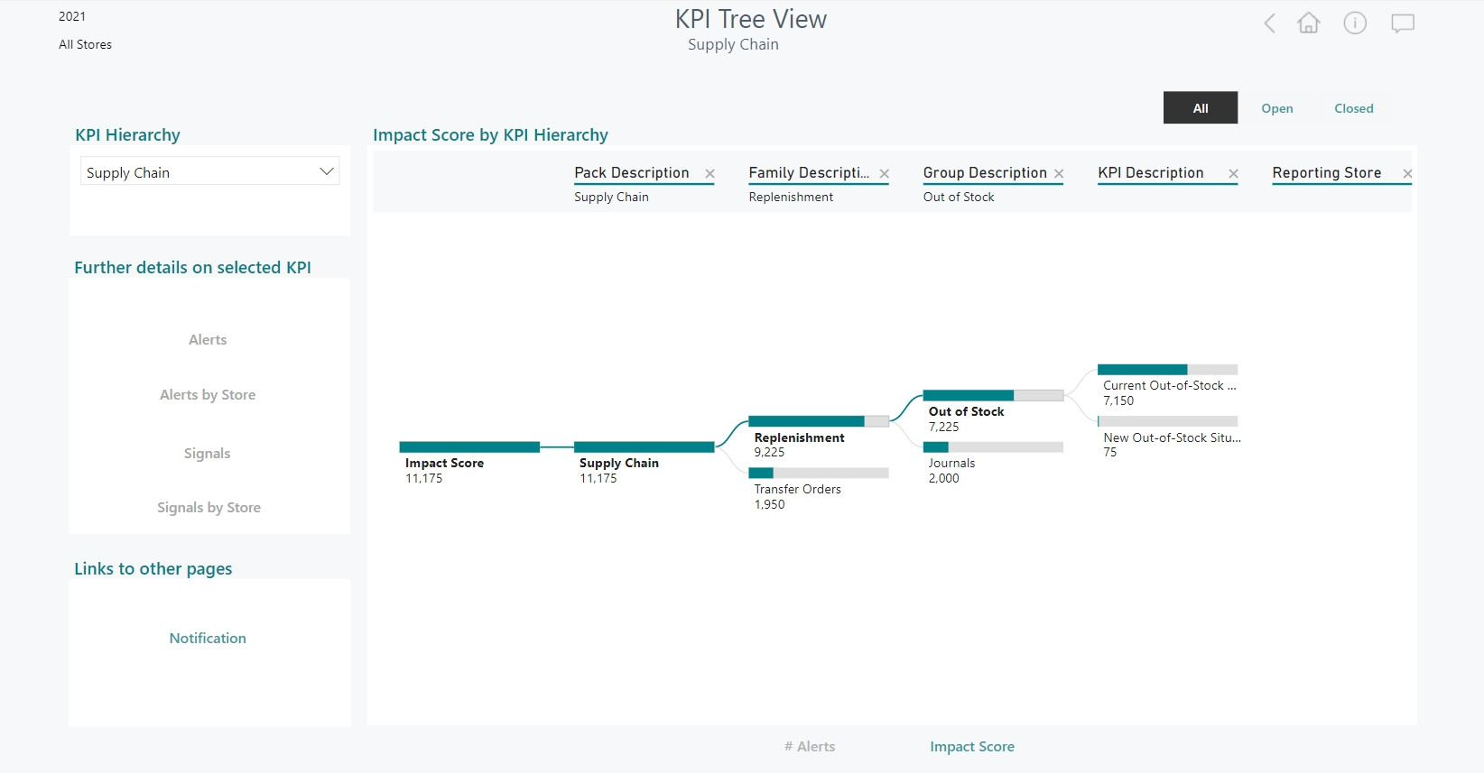
Task: Click the Current Out-of-Stock bar
Action: pos(1166,370)
